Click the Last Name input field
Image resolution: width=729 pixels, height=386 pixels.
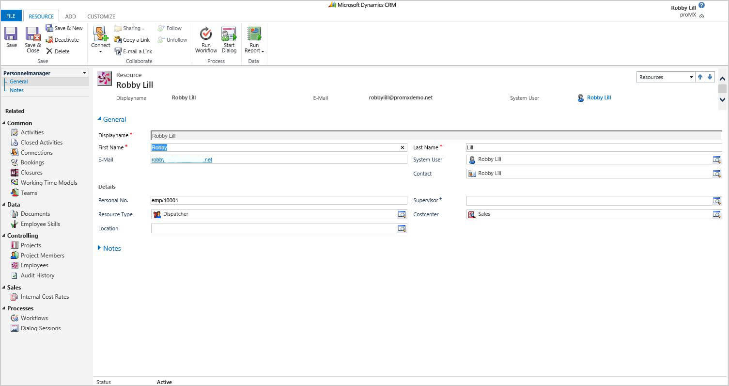pyautogui.click(x=594, y=147)
